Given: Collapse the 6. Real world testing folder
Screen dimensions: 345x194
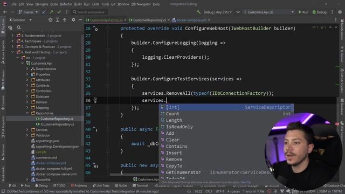Looking at the screenshot, I should click(x=12, y=52).
